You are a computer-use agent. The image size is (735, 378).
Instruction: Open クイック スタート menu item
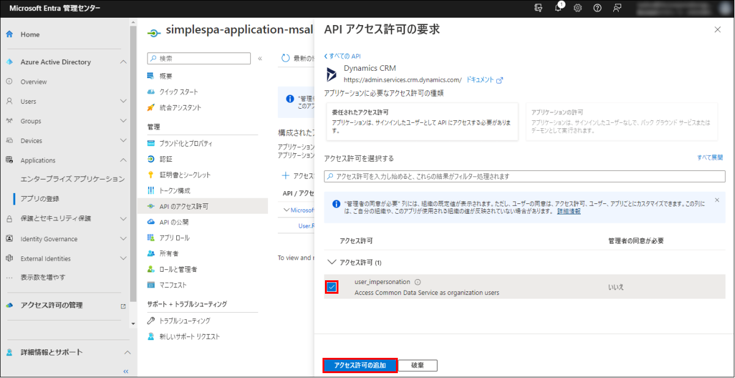pos(179,92)
